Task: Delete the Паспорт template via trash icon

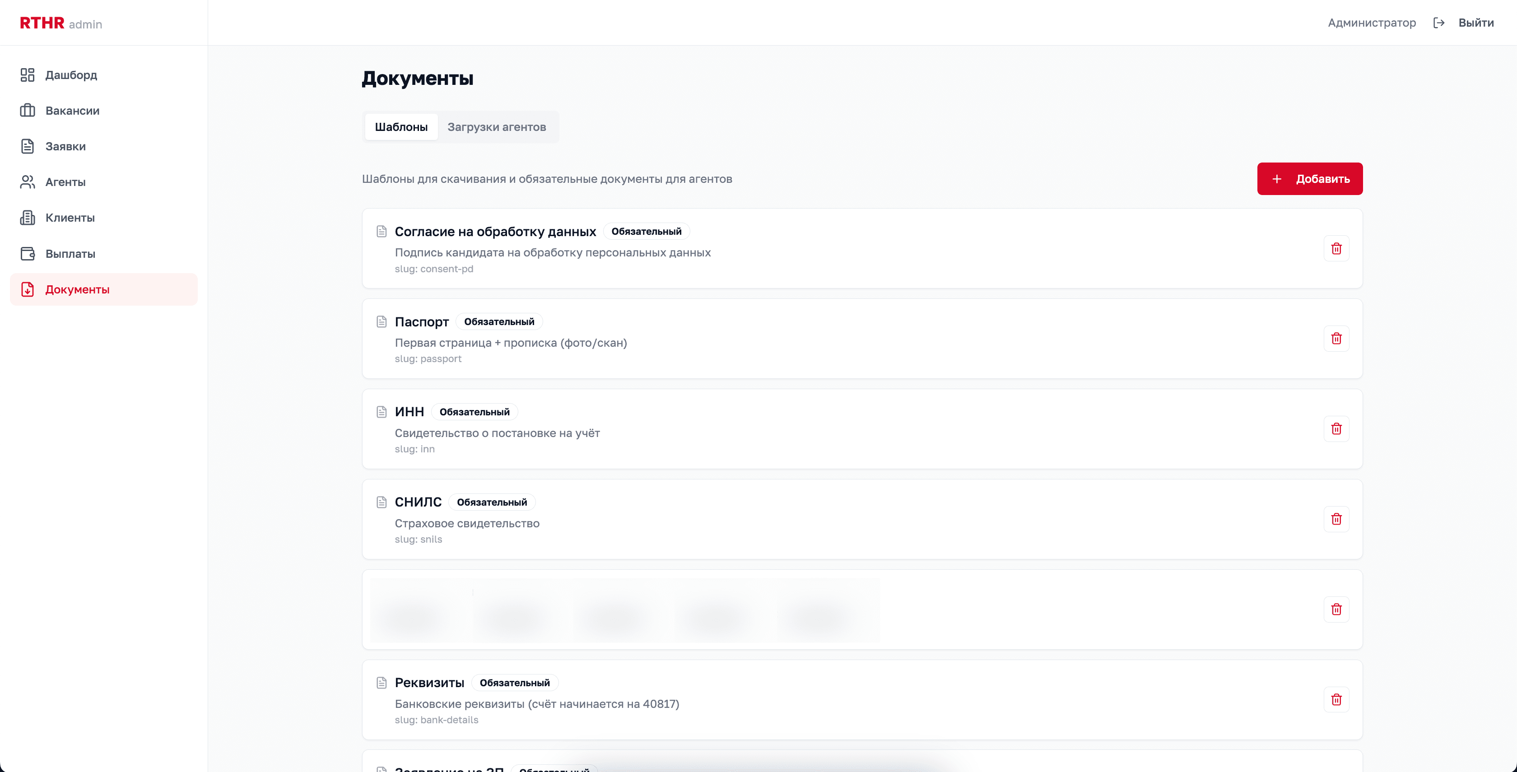Action: pos(1337,339)
